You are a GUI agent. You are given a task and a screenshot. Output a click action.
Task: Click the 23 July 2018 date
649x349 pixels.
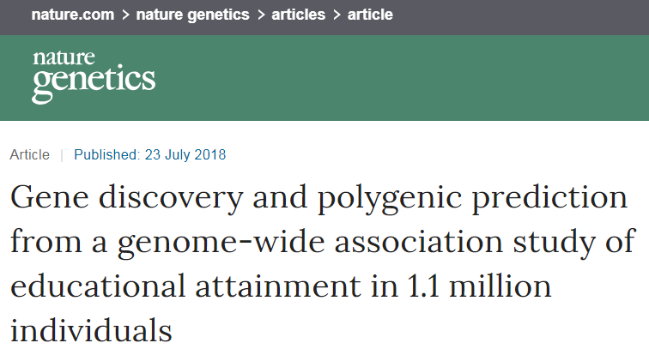(184, 155)
